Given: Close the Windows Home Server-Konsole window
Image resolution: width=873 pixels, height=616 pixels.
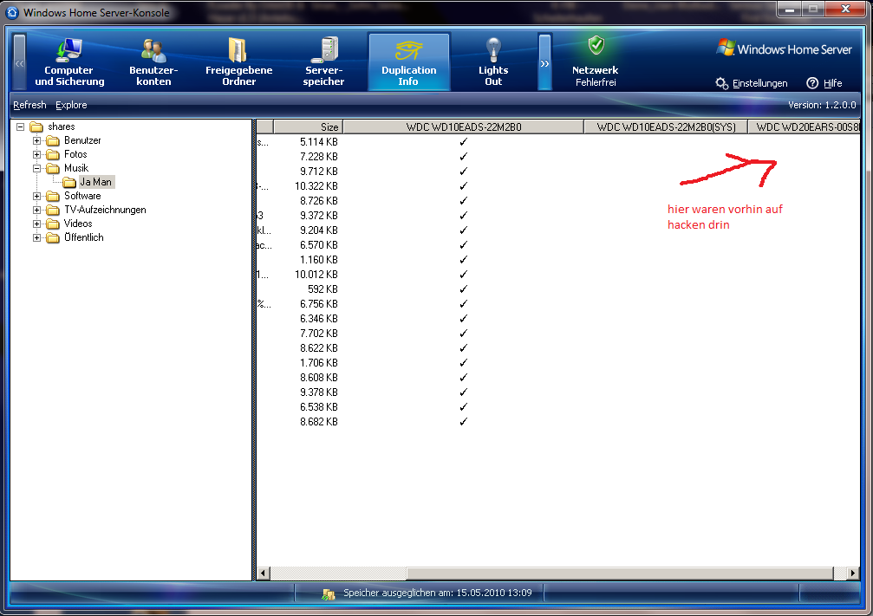Looking at the screenshot, I should [x=845, y=10].
